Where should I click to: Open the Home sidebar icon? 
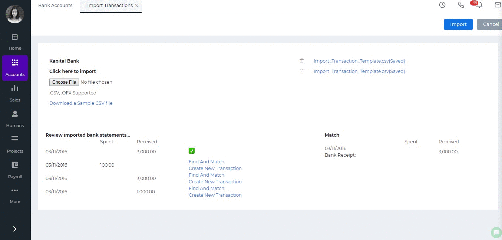(15, 37)
